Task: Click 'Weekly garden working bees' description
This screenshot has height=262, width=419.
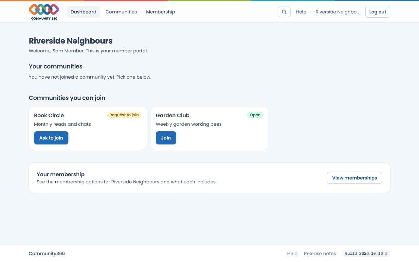Action: [x=189, y=124]
